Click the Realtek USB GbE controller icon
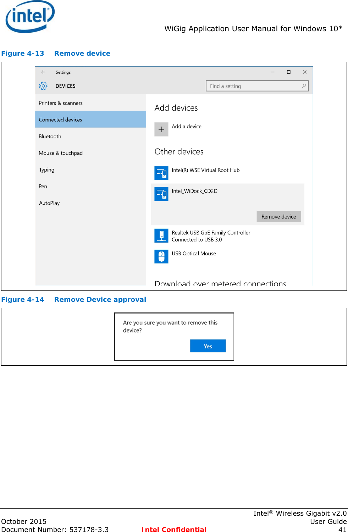The image size is (348, 532). [161, 235]
